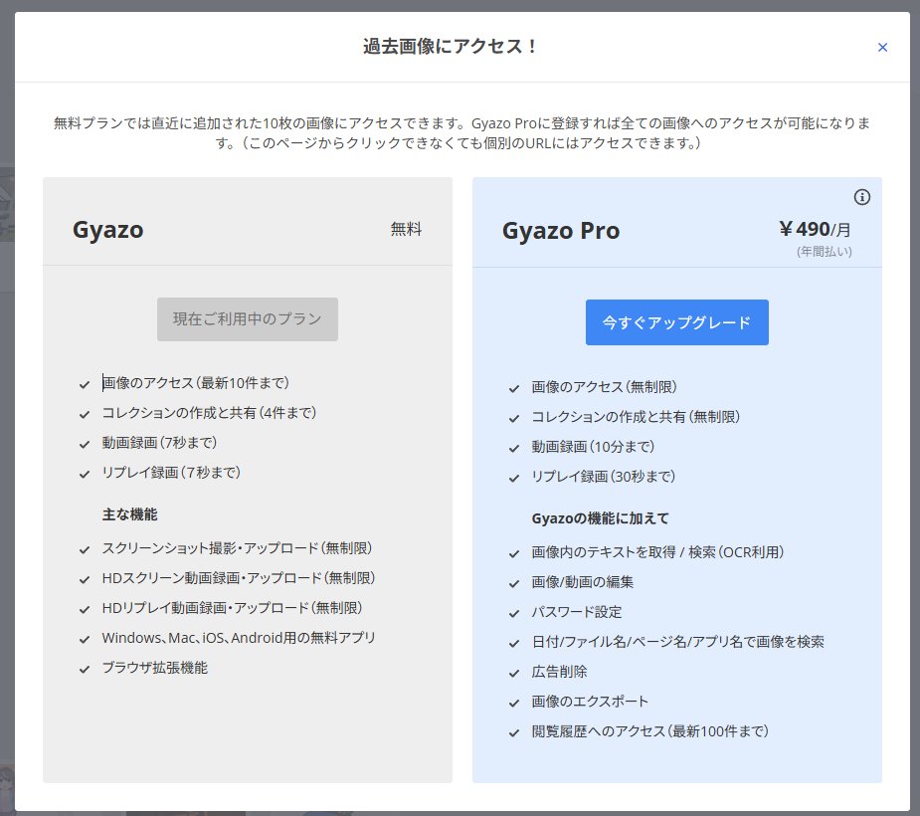Select the dialog title 過去画像にアクセス！
This screenshot has height=816, width=920.
click(450, 46)
